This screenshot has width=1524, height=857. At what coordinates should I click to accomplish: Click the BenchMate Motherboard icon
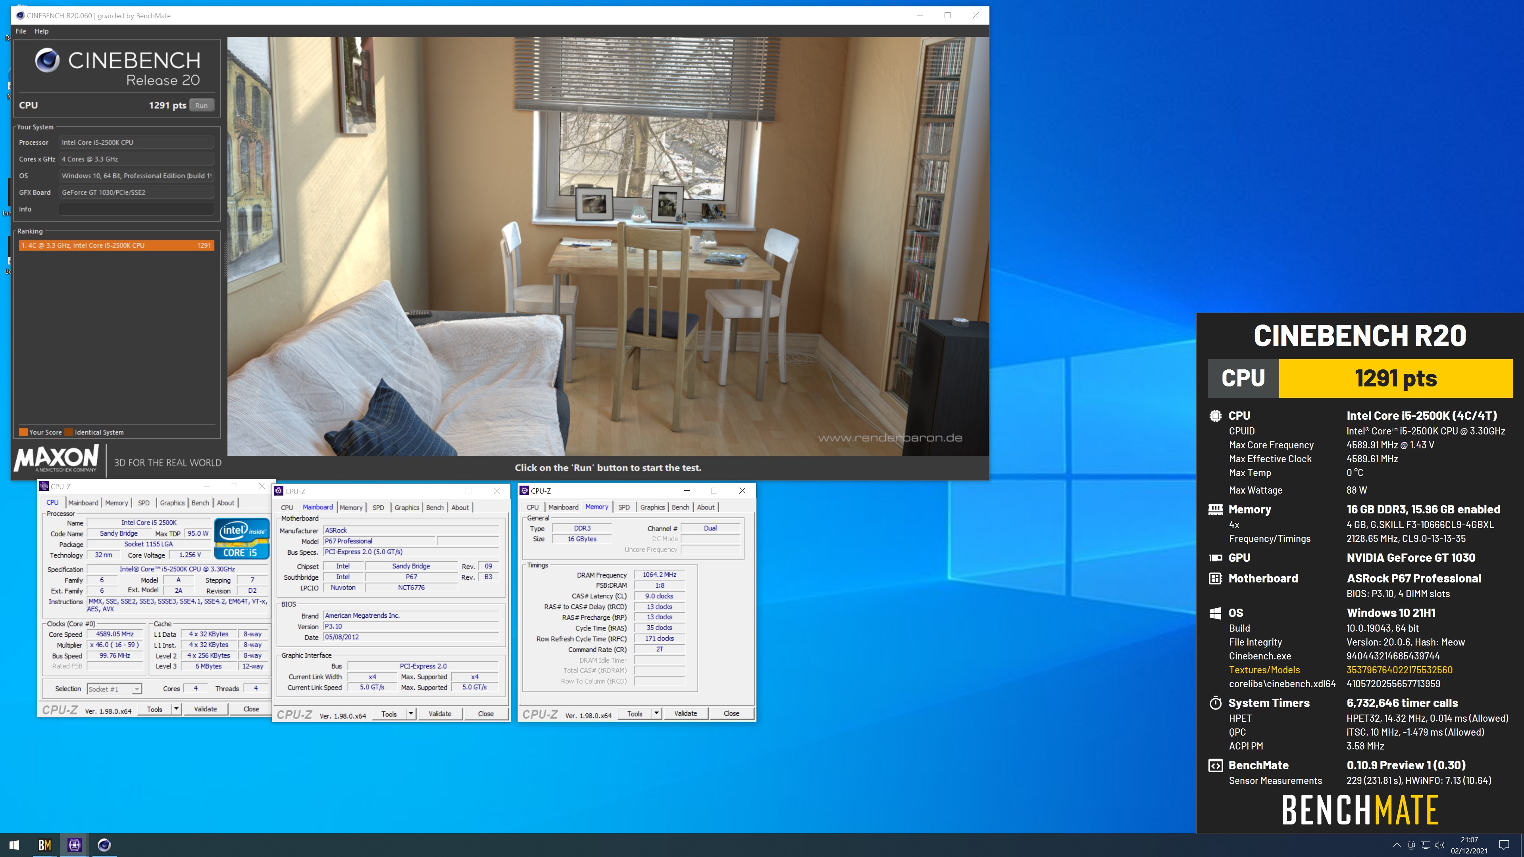coord(1215,578)
